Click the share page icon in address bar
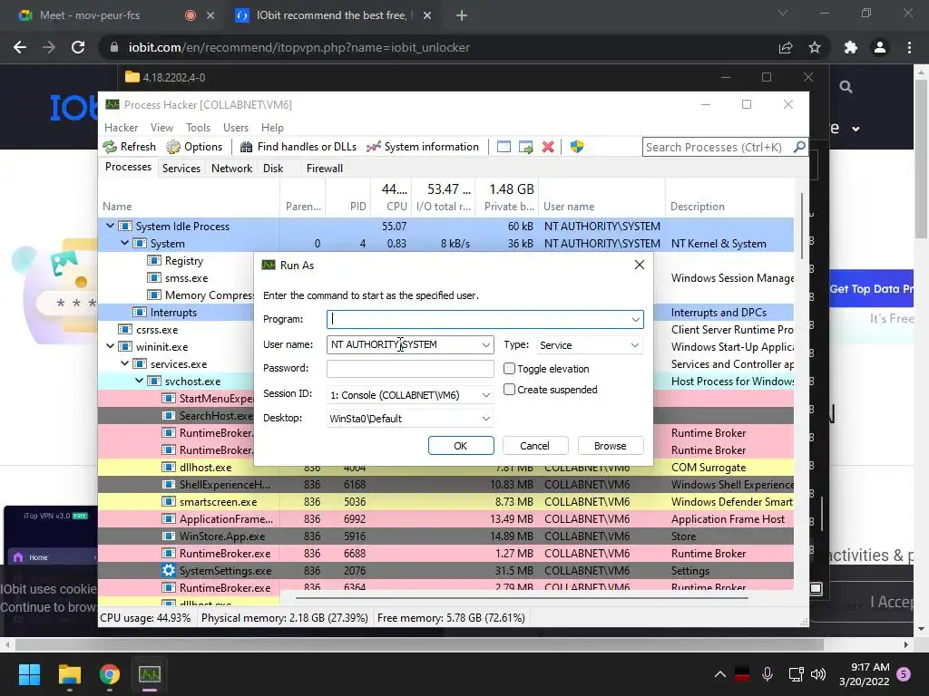Viewport: 929px width, 696px height. pyautogui.click(x=786, y=47)
